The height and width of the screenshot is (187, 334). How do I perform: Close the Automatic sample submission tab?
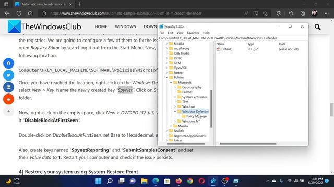coord(70,4)
